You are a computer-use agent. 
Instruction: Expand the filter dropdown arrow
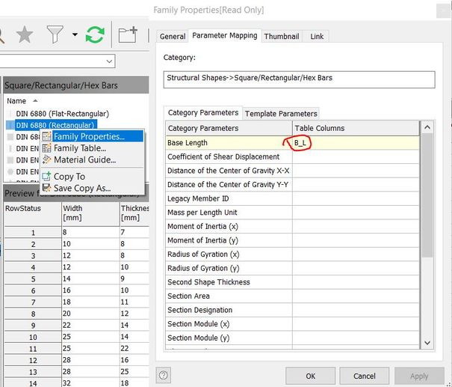point(75,34)
